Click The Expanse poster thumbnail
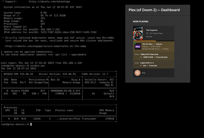The height and width of the screenshot is (138, 204). (138, 33)
